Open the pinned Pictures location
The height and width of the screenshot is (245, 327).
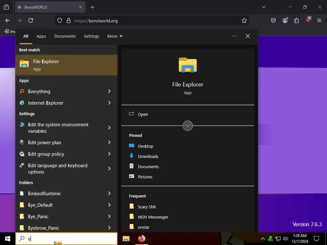(x=145, y=177)
